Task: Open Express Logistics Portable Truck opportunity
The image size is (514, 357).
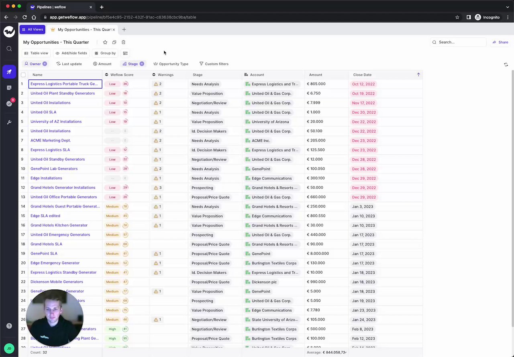Action: 64,84
